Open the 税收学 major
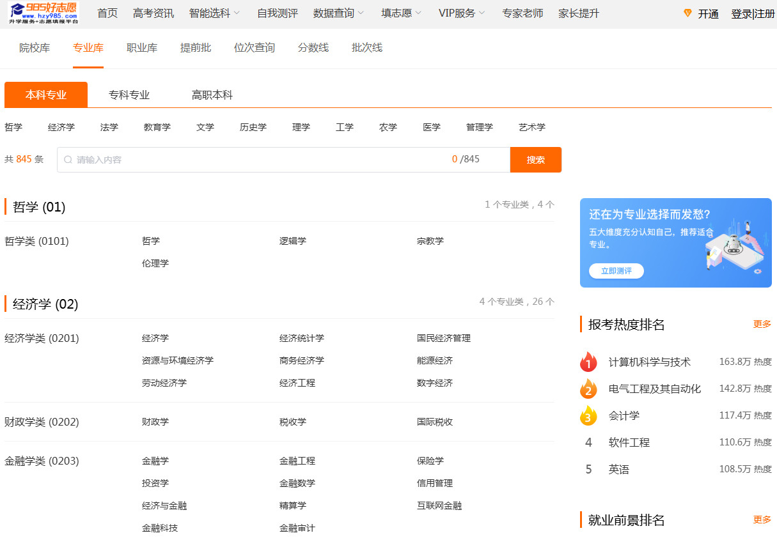This screenshot has width=777, height=540. coord(293,422)
